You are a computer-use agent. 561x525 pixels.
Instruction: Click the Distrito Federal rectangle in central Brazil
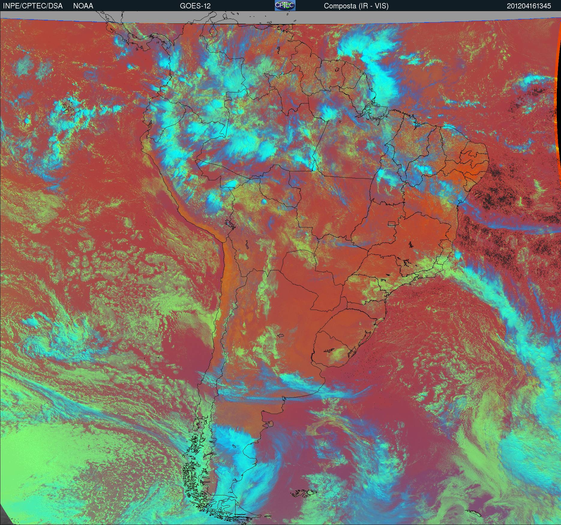pyautogui.click(x=392, y=223)
